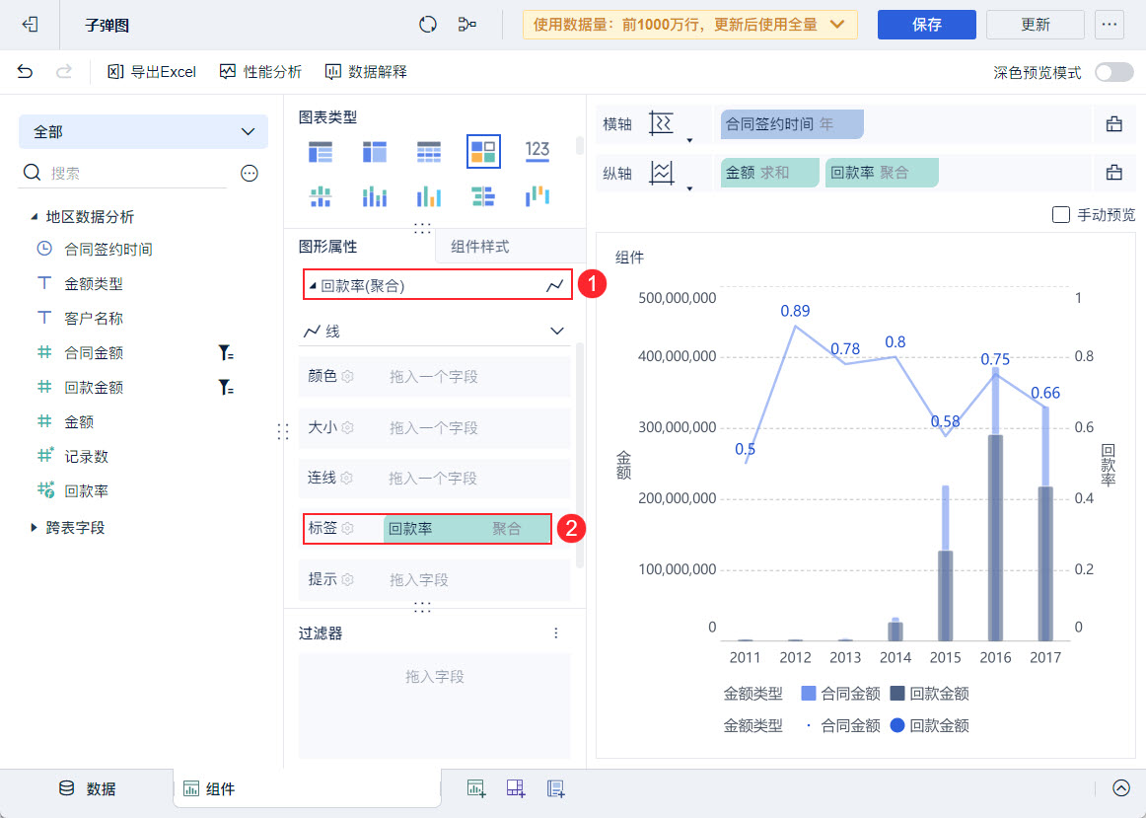Open filter icon beside 合同金额
The image size is (1146, 818).
pyautogui.click(x=226, y=353)
